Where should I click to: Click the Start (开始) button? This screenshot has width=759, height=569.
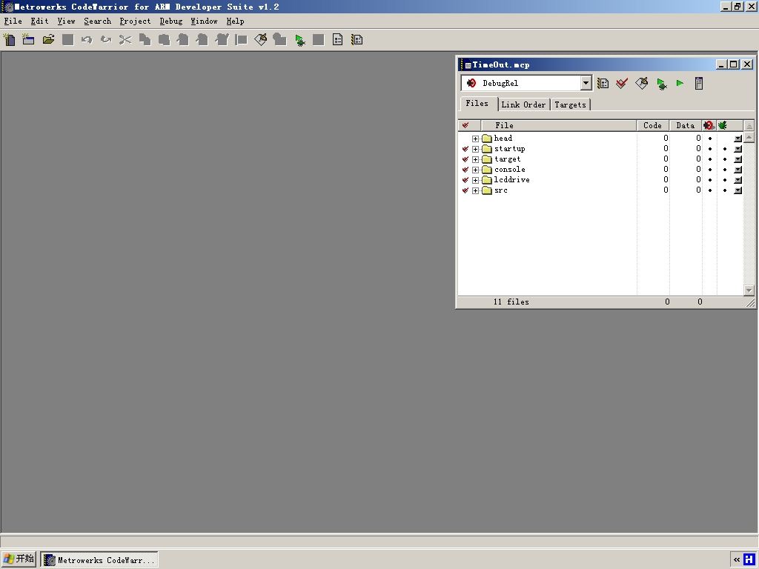point(19,559)
